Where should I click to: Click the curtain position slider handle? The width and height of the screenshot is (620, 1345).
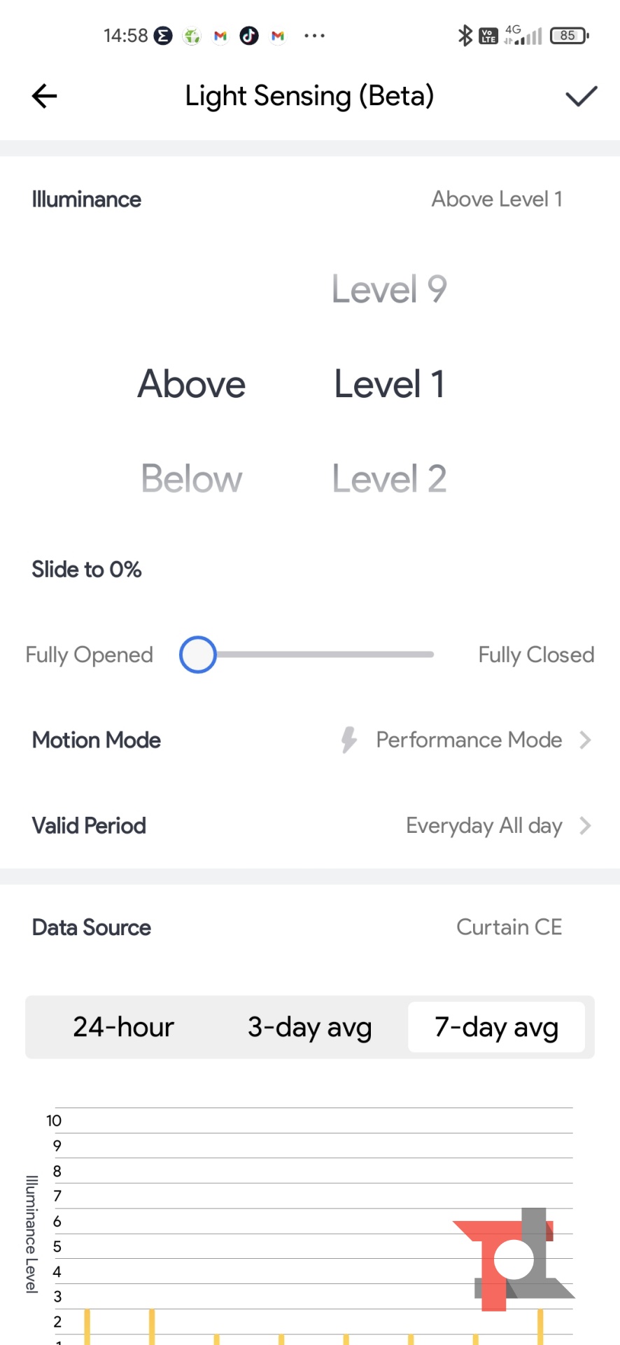[198, 654]
